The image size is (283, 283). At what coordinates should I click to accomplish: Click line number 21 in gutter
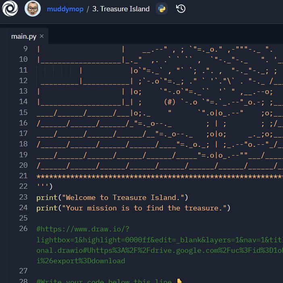pyautogui.click(x=23, y=176)
